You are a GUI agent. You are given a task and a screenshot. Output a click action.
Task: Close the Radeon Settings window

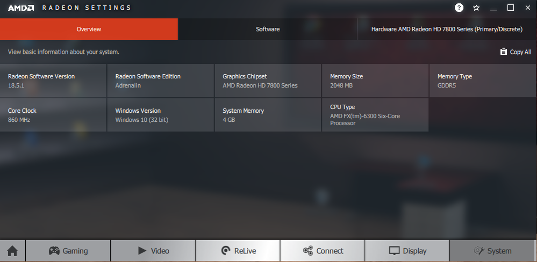pos(528,8)
